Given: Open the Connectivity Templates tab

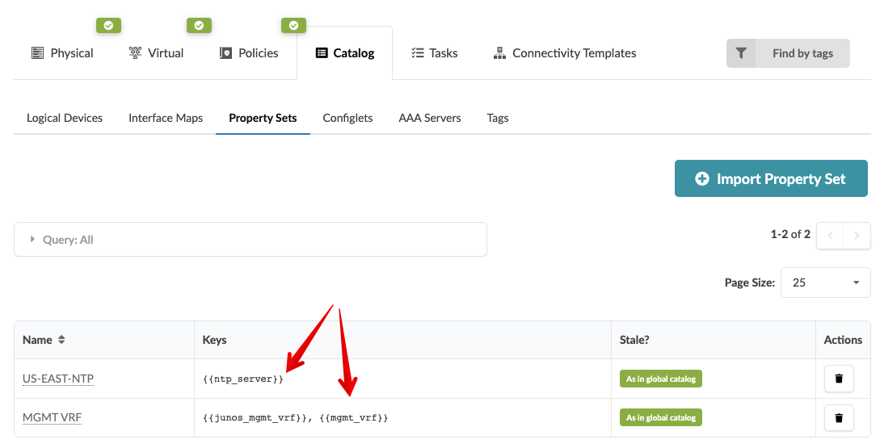Looking at the screenshot, I should pos(564,53).
